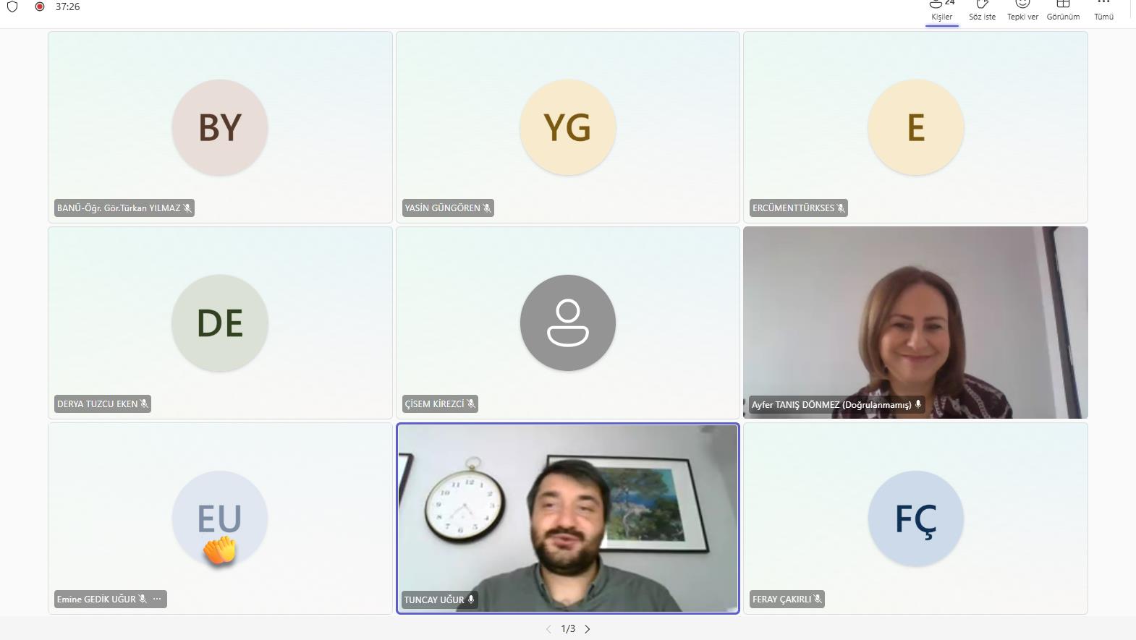Open Emine GEDİK UĞUR tile options ellipsis
Viewport: 1136px width, 640px height.
157,599
